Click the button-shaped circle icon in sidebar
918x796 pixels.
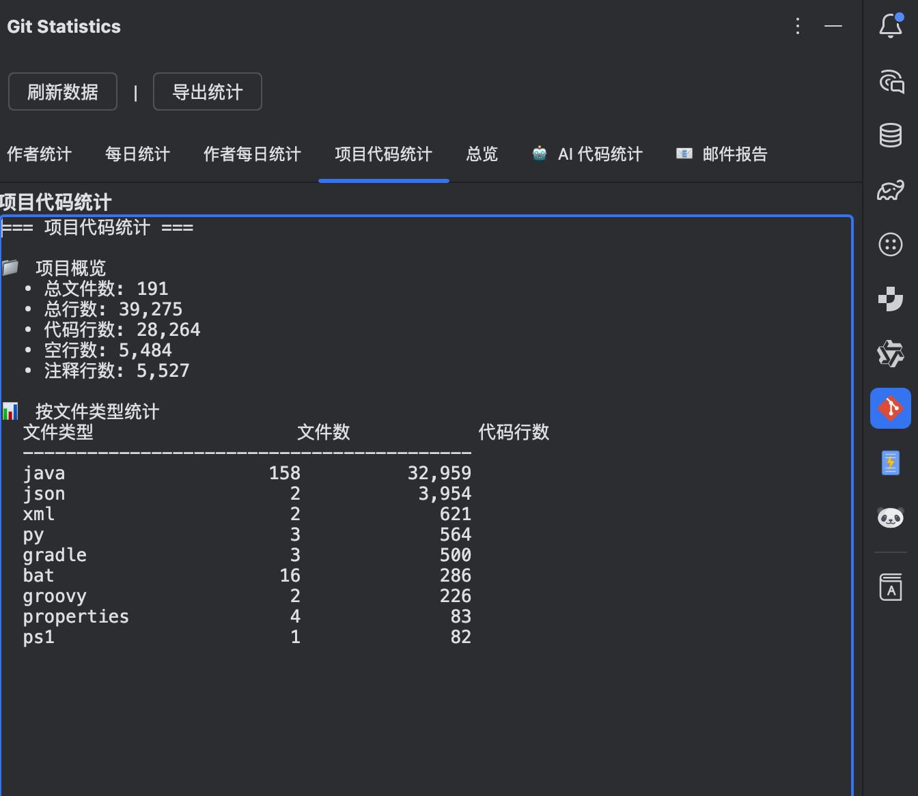(x=890, y=244)
